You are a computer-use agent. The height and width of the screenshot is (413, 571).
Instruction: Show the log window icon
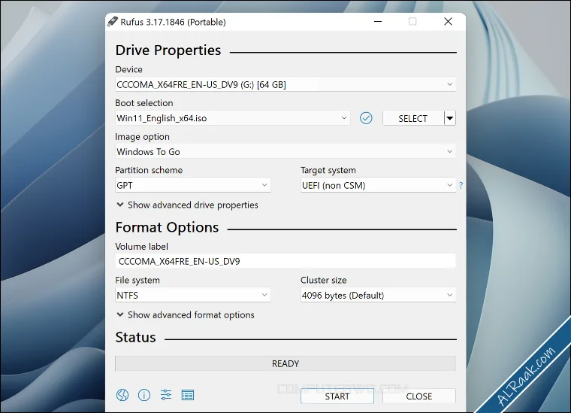tap(188, 395)
